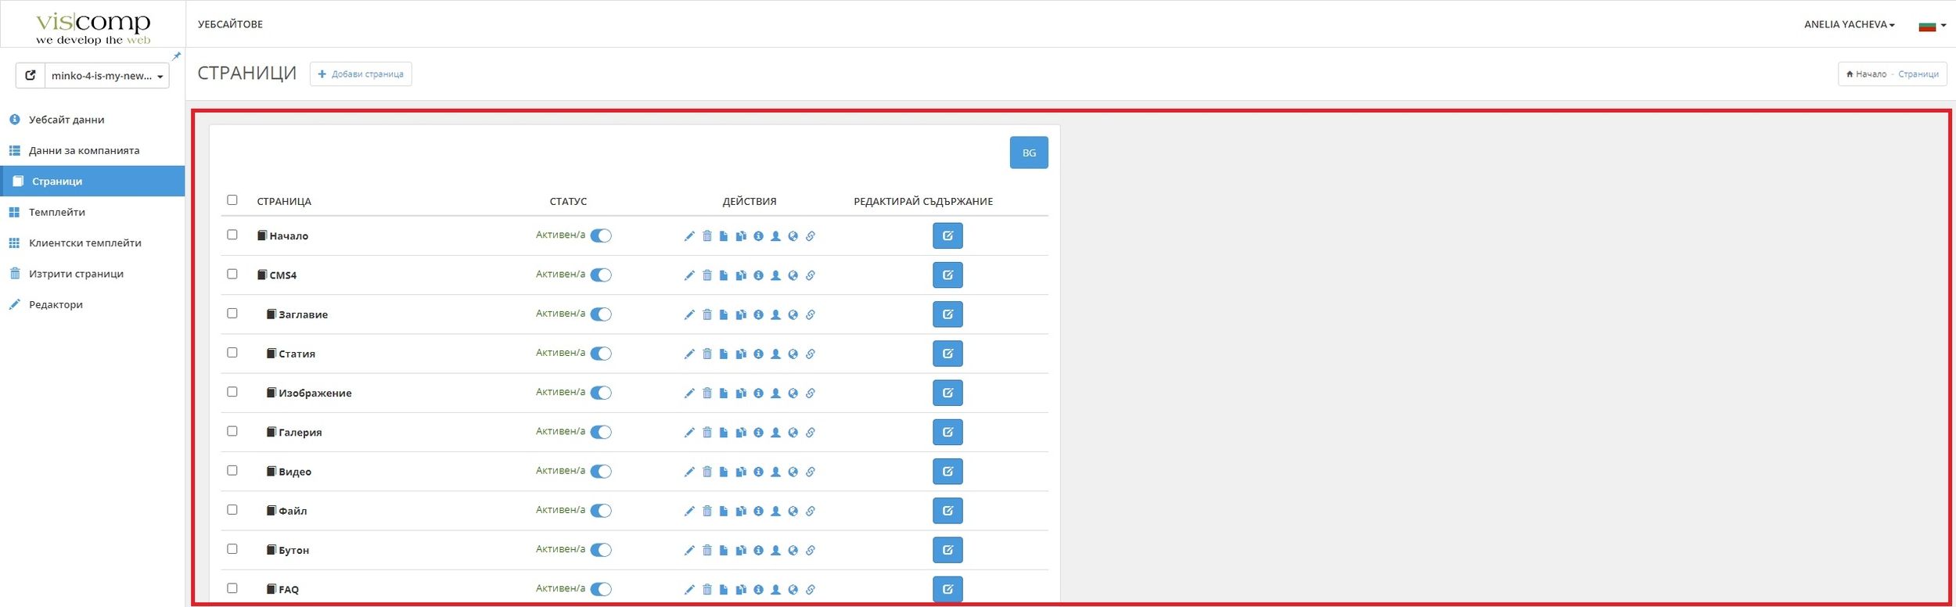Click the pencil edit icon for Начало row
Image resolution: width=1956 pixels, height=607 pixels.
point(689,236)
